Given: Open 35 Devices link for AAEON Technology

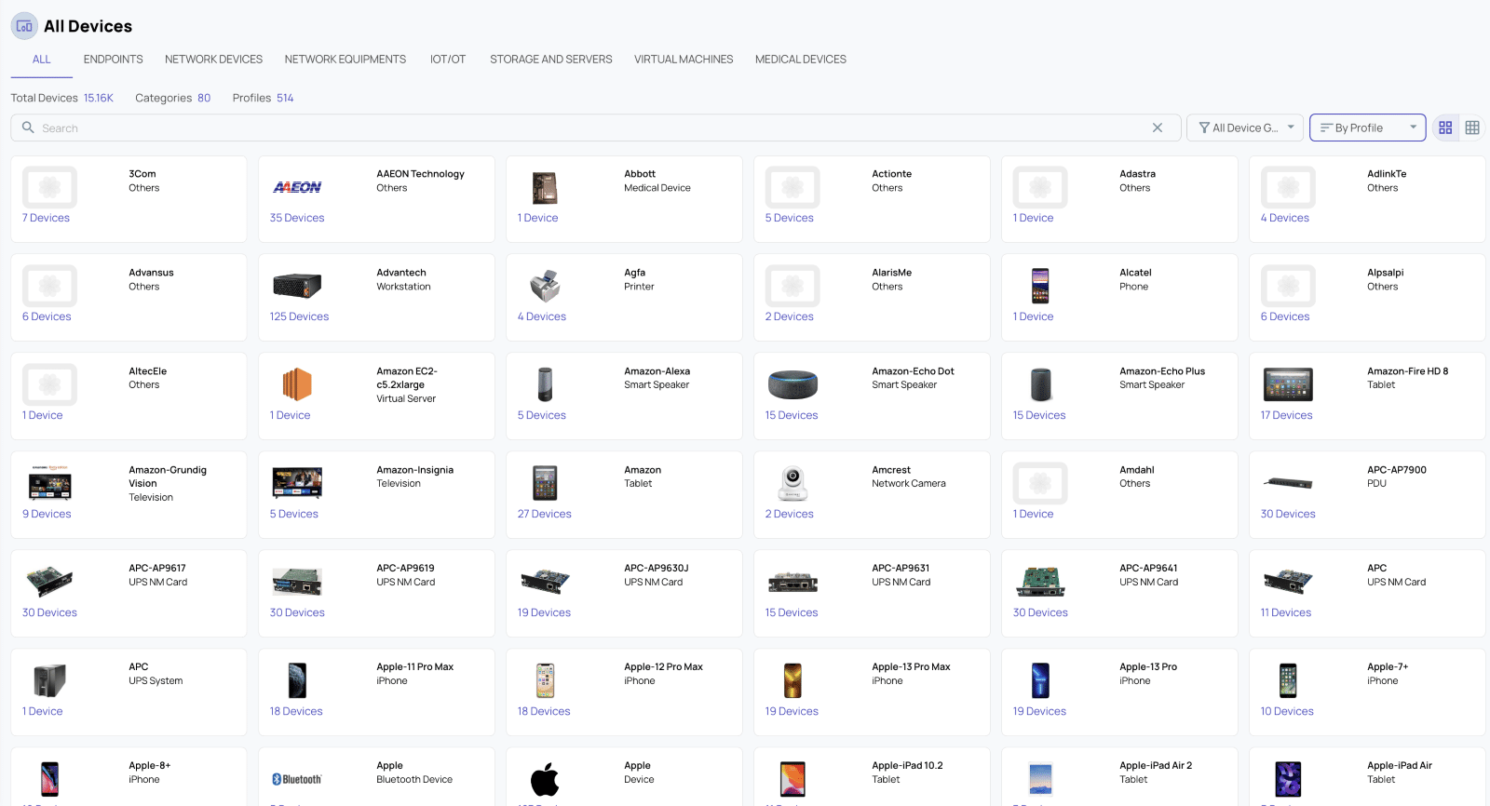Looking at the screenshot, I should [x=297, y=218].
